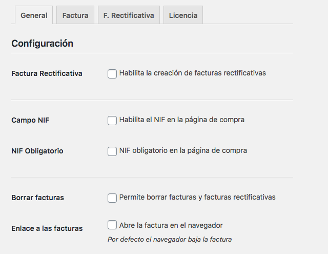
Task: Toggle the Borrar facturas checkbox
Action: [112, 198]
